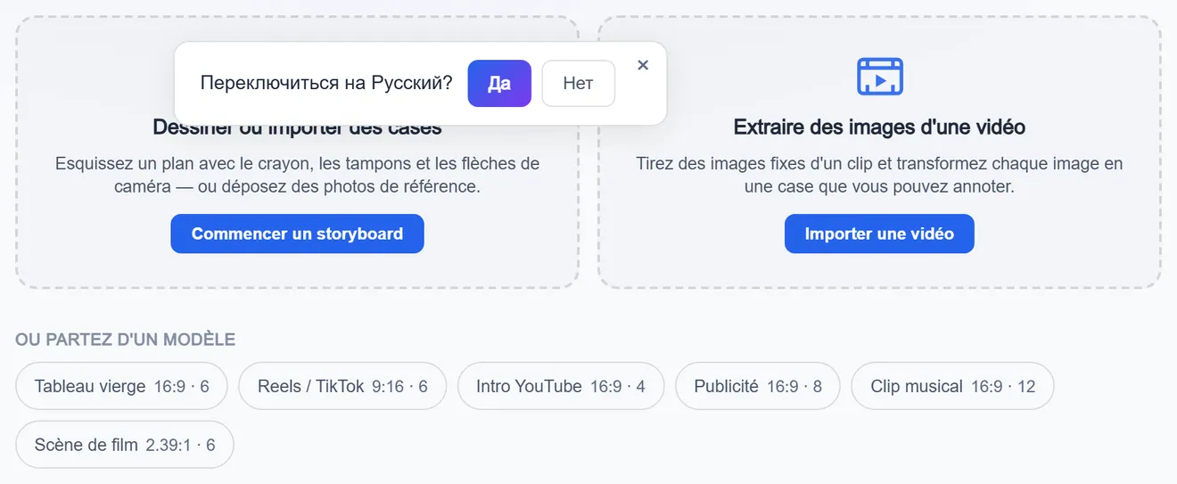Select the Scène de film 2.39:1 template

pyautogui.click(x=125, y=444)
